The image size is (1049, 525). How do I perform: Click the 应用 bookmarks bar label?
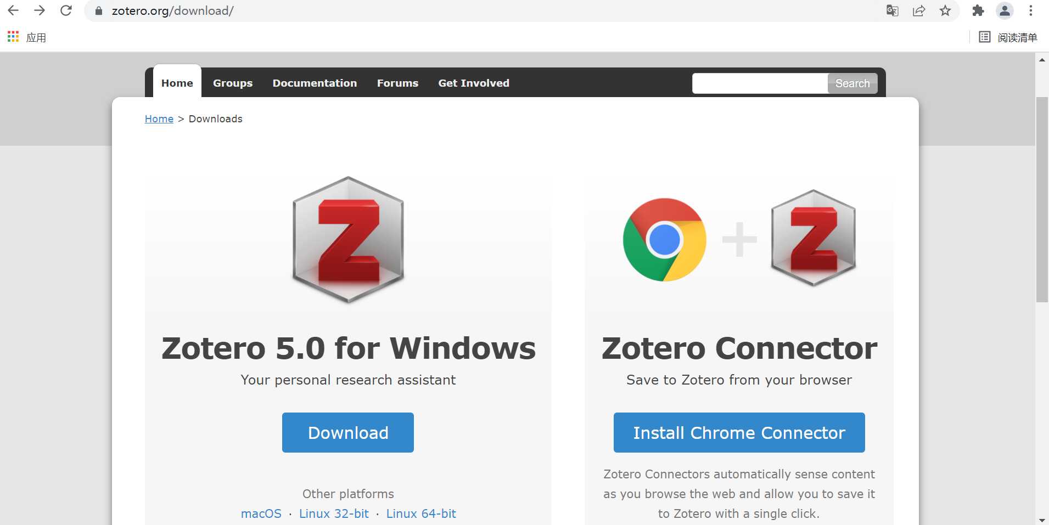coord(36,37)
